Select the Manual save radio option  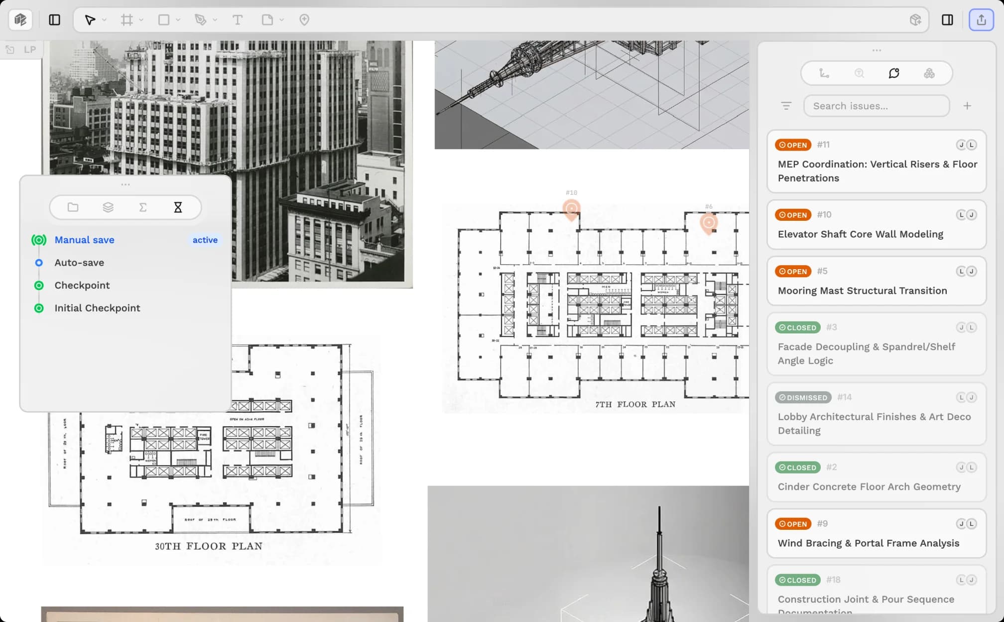pyautogui.click(x=39, y=240)
